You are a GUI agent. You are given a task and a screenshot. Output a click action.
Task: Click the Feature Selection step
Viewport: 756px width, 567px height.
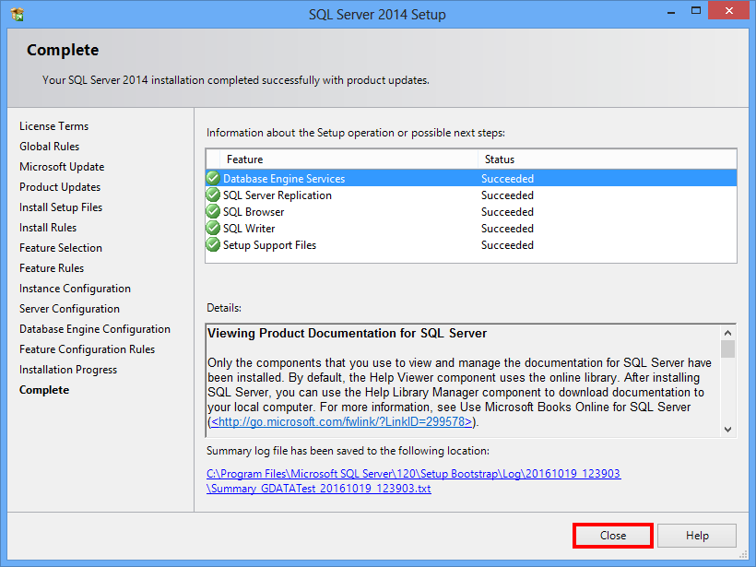coord(61,247)
